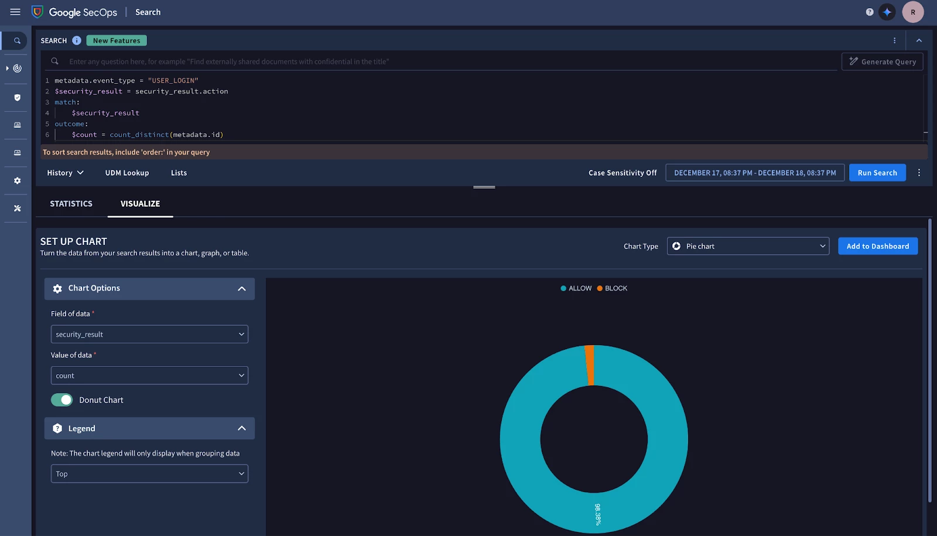Screen dimensions: 937x536
Task: Click the orange BLOCK donut segment
Action: [590, 365]
